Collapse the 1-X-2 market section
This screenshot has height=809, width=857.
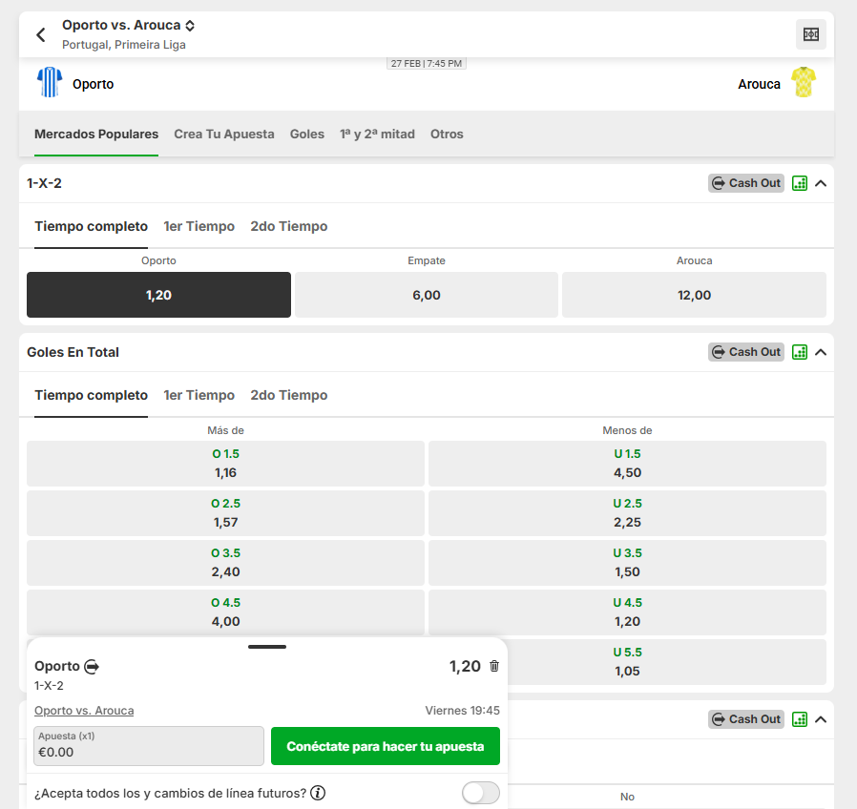pyautogui.click(x=821, y=183)
